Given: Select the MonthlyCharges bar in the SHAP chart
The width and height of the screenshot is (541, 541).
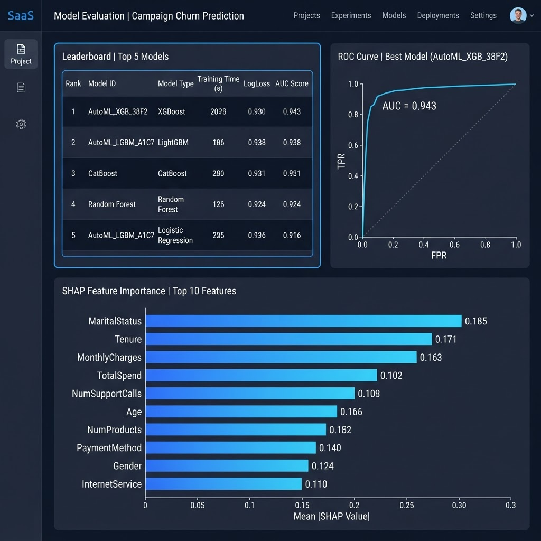Looking at the screenshot, I should (x=281, y=357).
